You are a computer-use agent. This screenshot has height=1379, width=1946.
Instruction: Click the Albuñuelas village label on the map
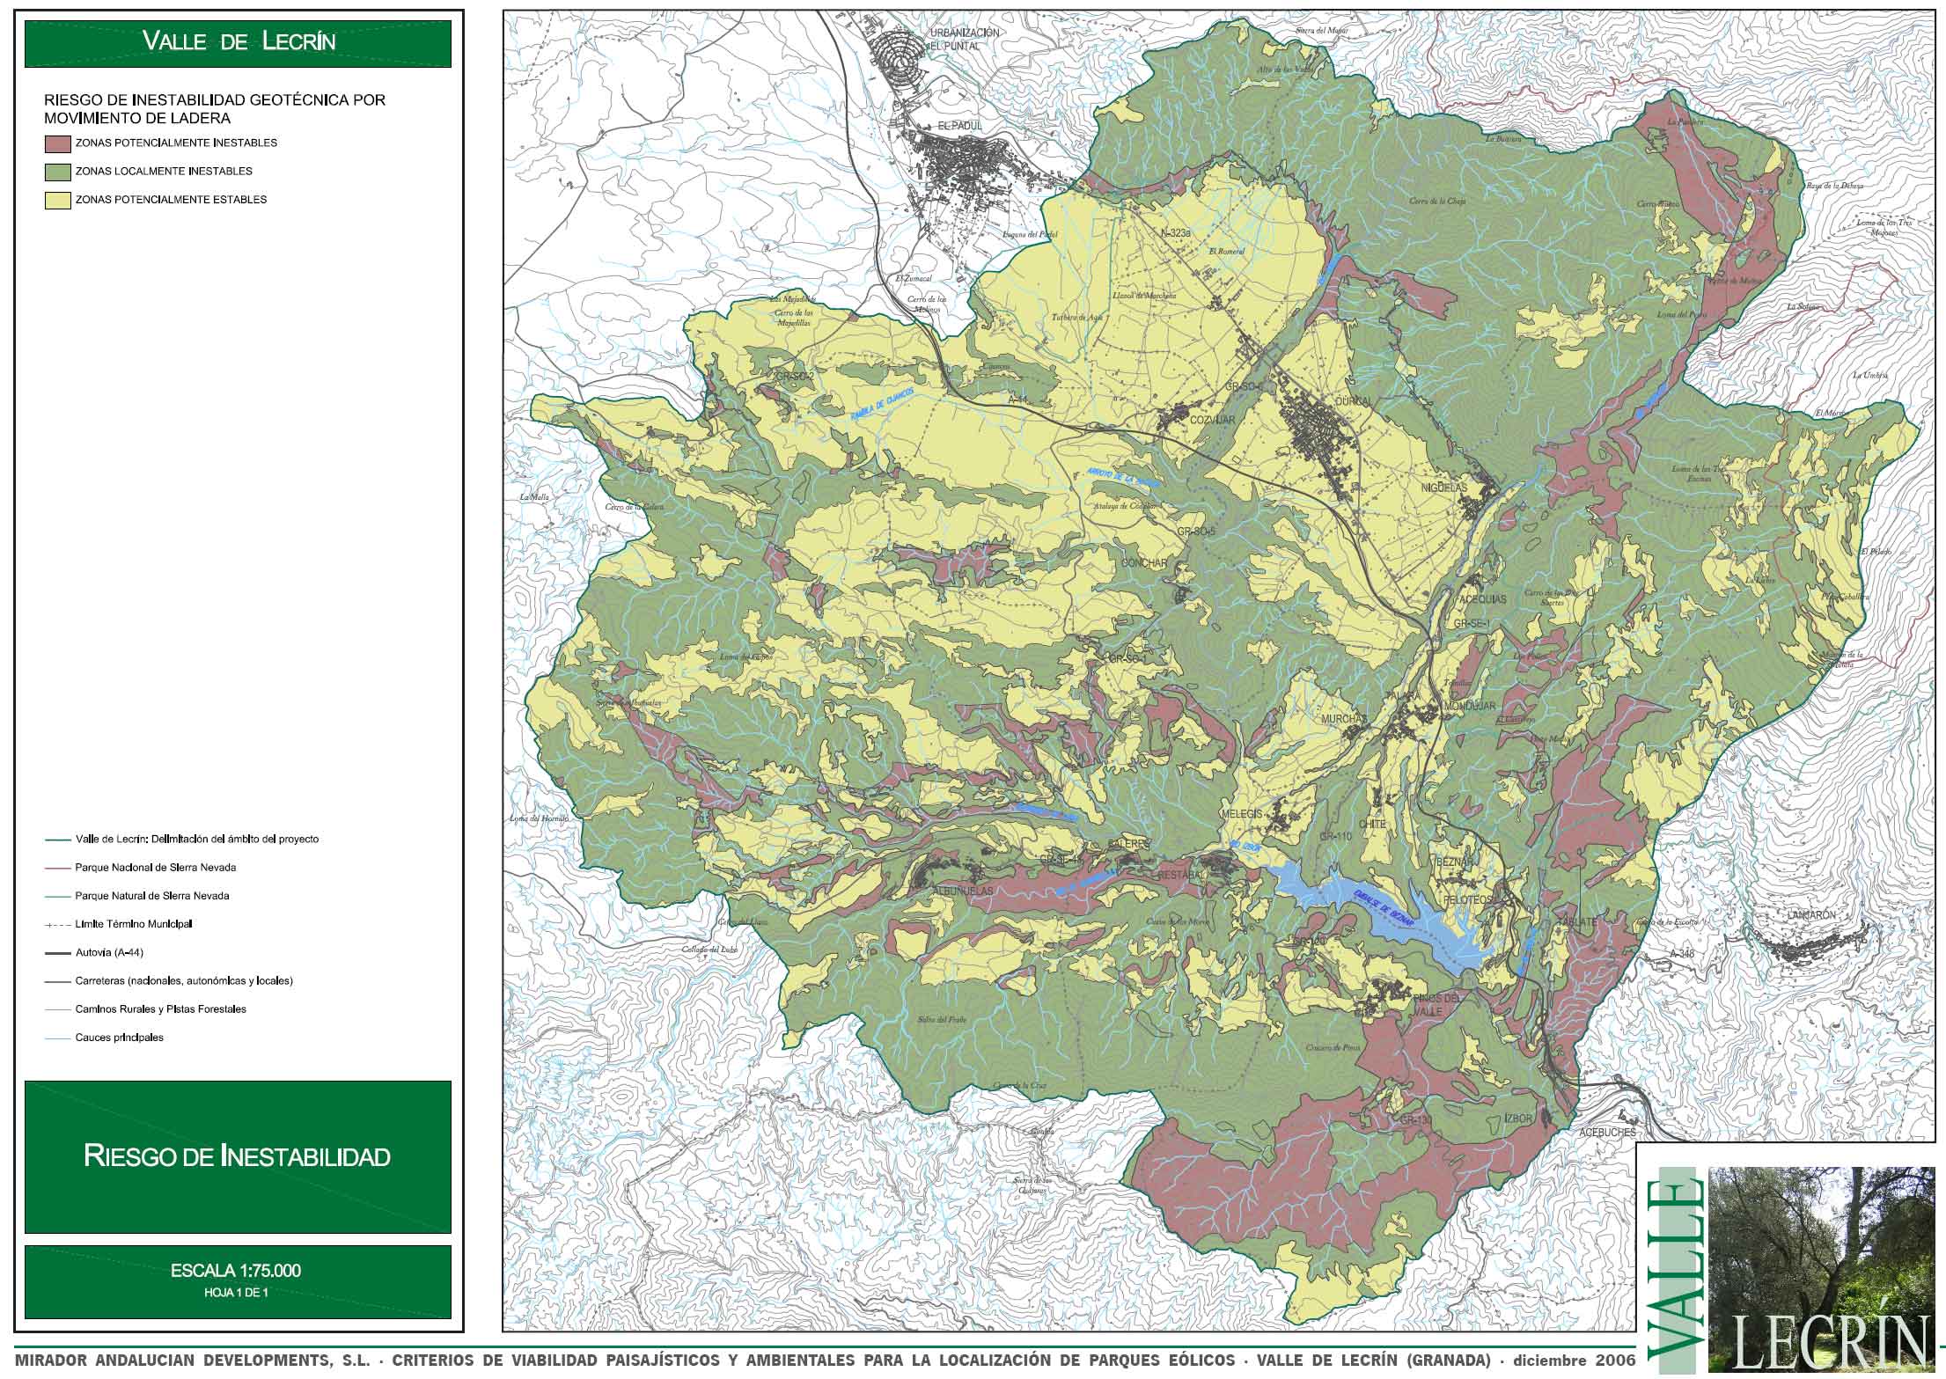[x=961, y=891]
